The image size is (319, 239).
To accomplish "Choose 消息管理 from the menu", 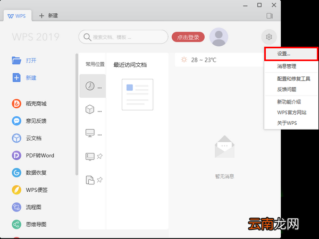I will coord(291,66).
